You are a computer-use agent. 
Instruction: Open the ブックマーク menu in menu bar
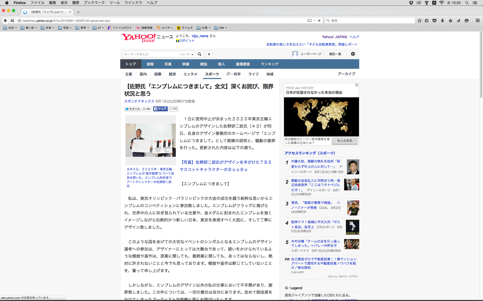(94, 3)
